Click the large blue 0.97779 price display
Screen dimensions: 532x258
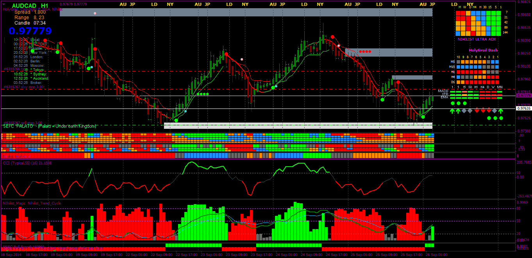click(x=30, y=31)
